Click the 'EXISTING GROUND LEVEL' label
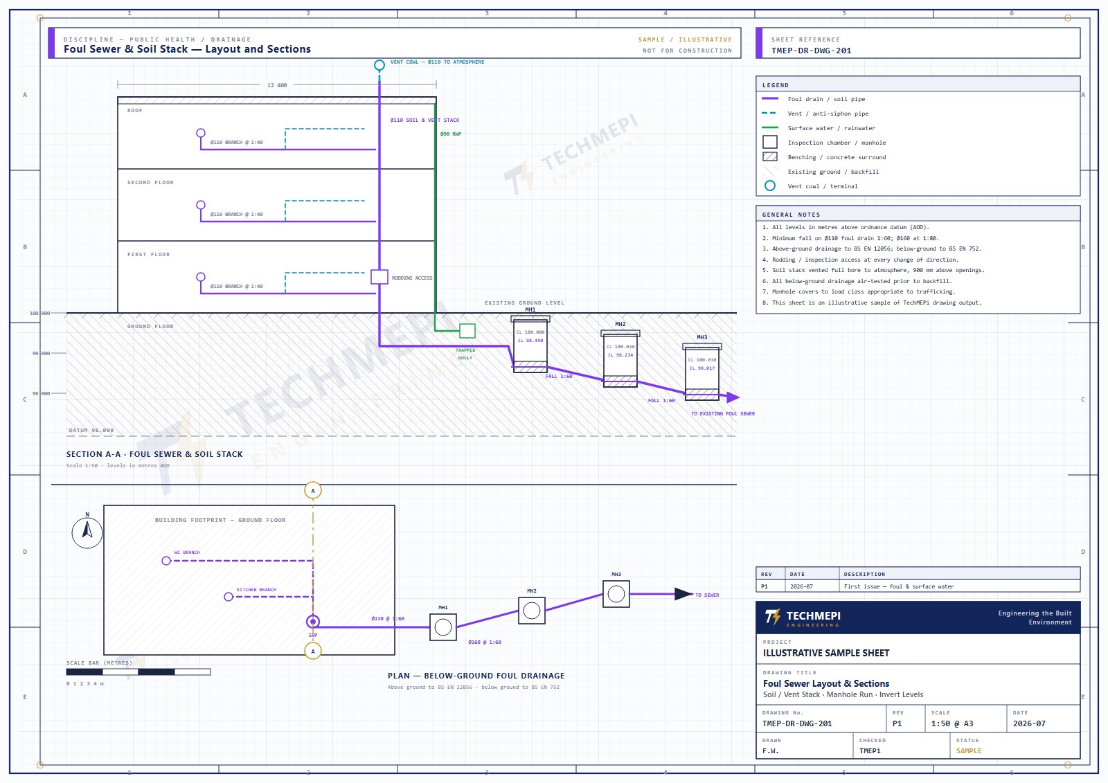The image size is (1108, 783). pyautogui.click(x=524, y=303)
